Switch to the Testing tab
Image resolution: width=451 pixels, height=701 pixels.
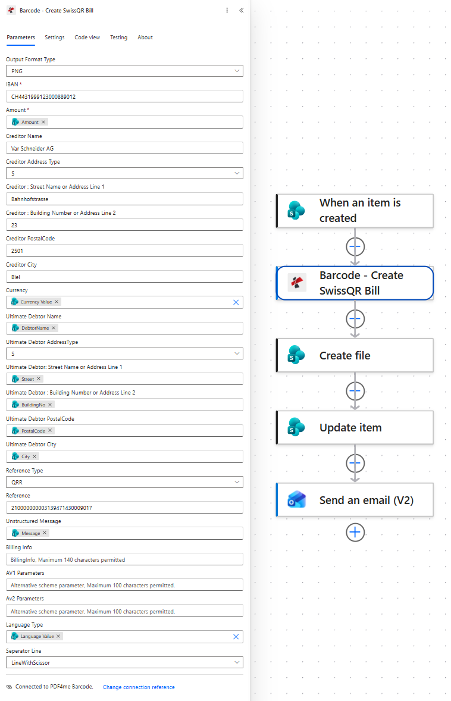[x=118, y=37]
